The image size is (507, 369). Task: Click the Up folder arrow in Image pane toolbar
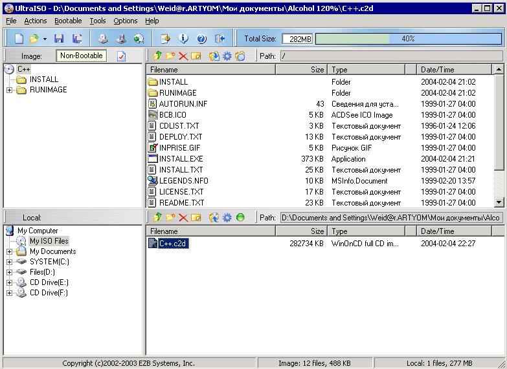(x=157, y=56)
